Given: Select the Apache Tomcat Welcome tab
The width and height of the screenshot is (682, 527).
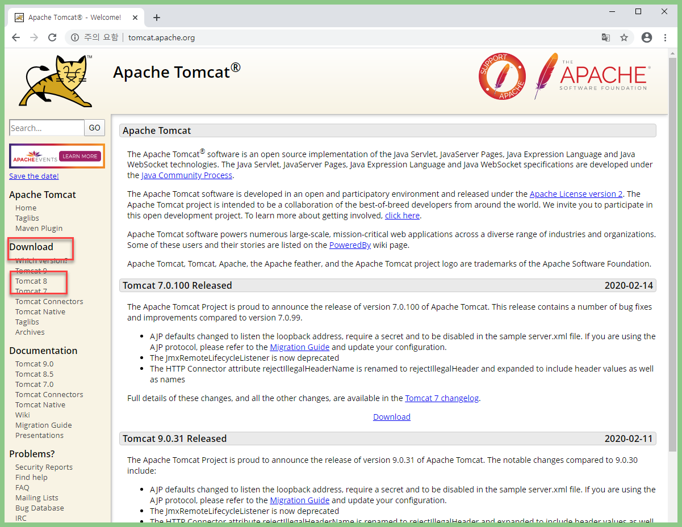Looking at the screenshot, I should coord(74,18).
